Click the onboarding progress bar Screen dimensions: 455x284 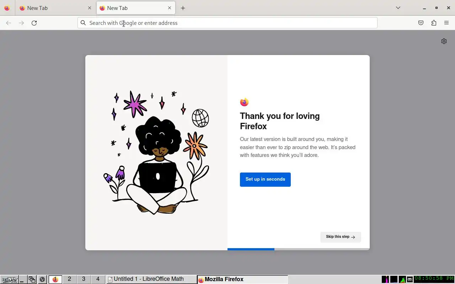click(299, 249)
